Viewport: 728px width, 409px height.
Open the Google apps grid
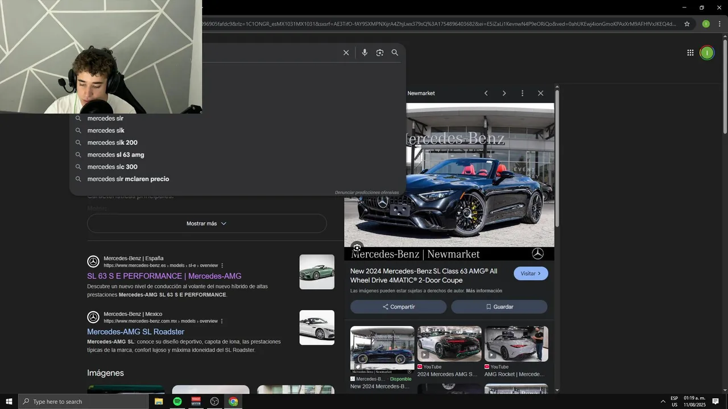click(690, 53)
